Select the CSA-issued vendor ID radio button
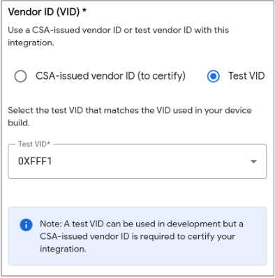The width and height of the screenshot is (275, 278). click(x=20, y=76)
